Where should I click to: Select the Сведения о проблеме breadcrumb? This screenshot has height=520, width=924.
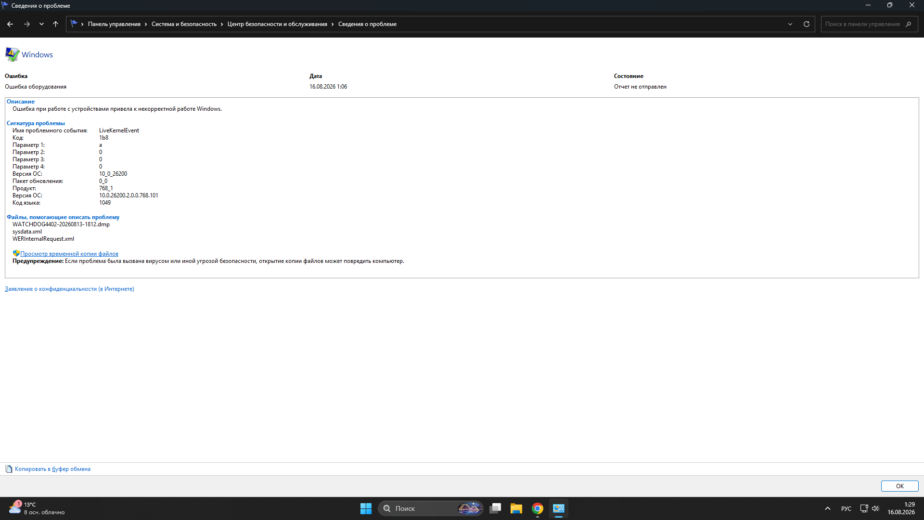tap(367, 24)
